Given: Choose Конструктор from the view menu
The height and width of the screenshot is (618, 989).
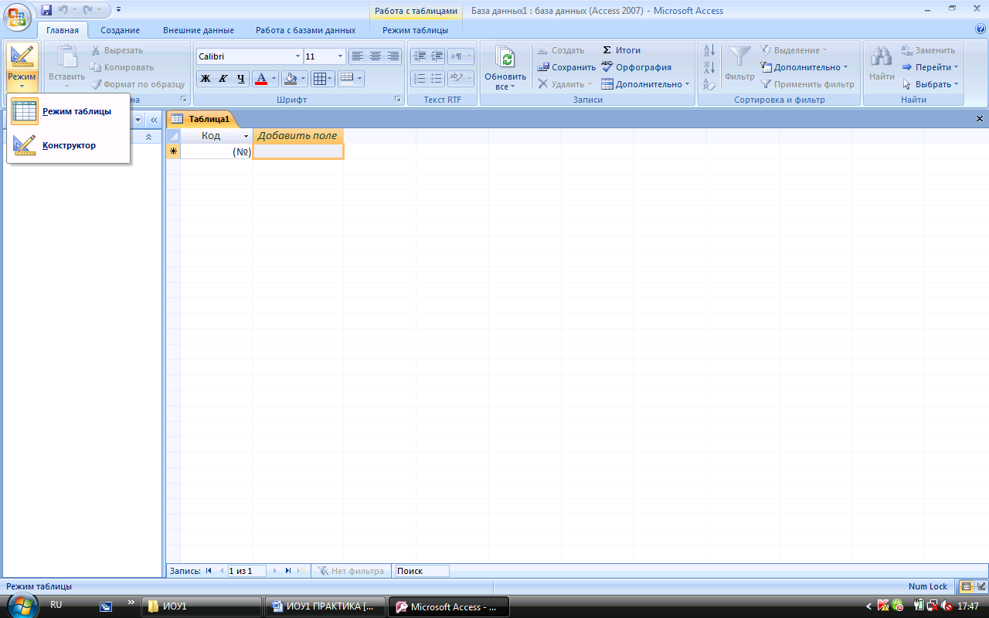Looking at the screenshot, I should (68, 145).
